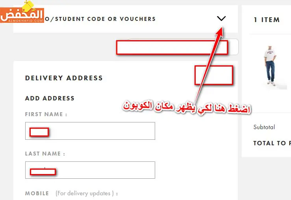Focus the First Name input field
Screen dimensions: 291x200
pyautogui.click(x=90, y=131)
